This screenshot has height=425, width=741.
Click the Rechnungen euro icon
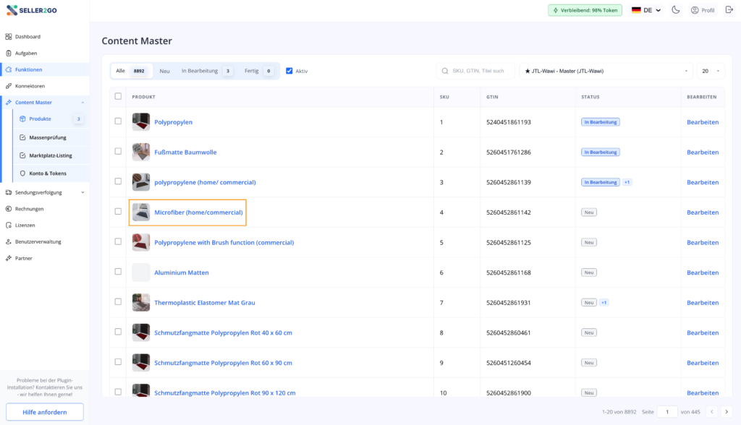[x=9, y=209]
